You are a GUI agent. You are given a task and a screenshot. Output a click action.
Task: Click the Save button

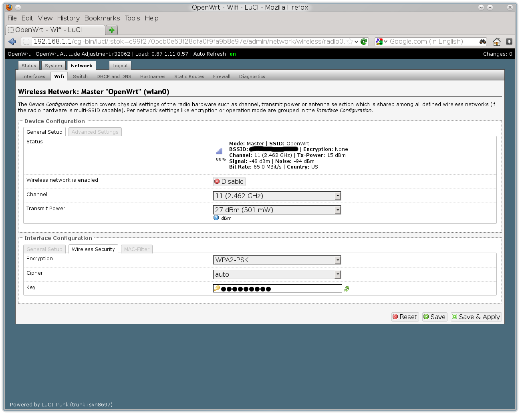point(435,317)
